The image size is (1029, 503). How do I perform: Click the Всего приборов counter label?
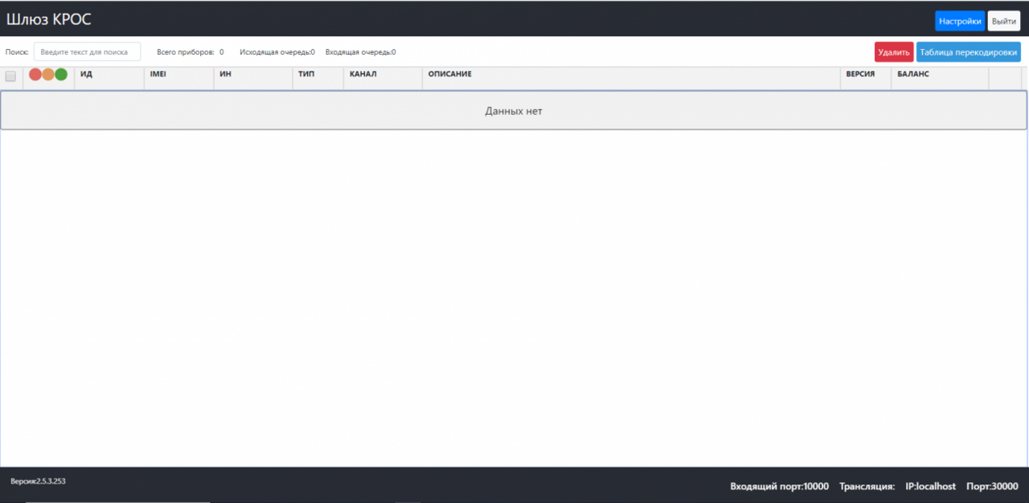[x=186, y=52]
